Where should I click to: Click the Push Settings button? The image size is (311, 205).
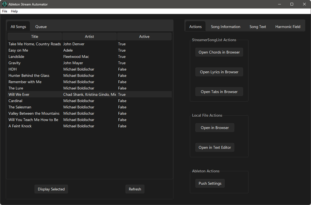click(210, 183)
